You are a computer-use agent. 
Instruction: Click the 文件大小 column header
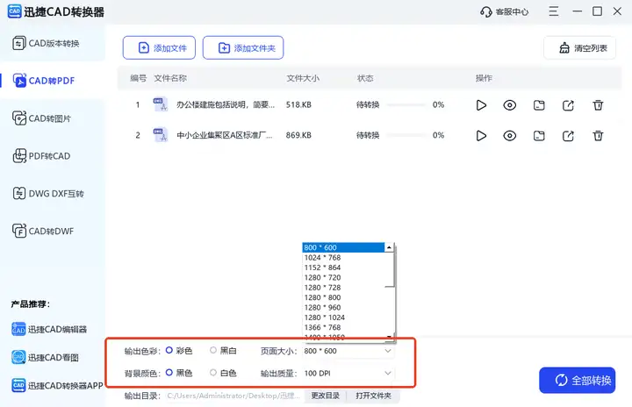[303, 78]
